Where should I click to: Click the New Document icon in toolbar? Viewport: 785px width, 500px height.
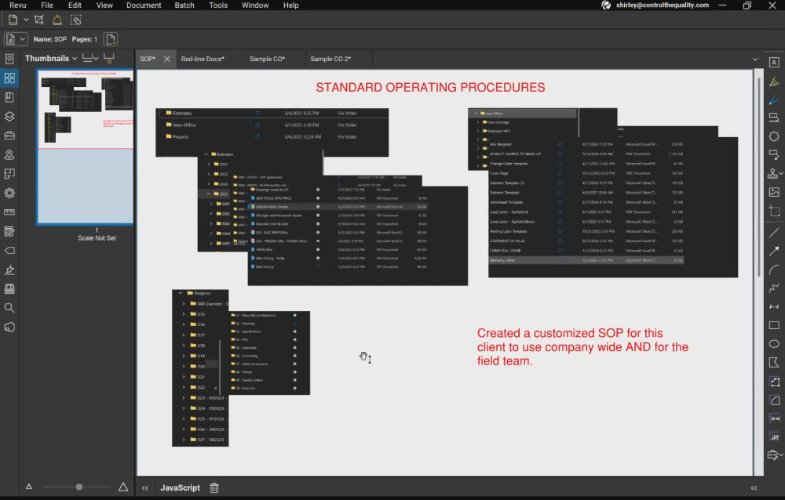click(13, 20)
